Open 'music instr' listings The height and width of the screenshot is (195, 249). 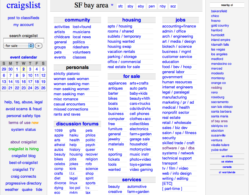(x=139, y=154)
